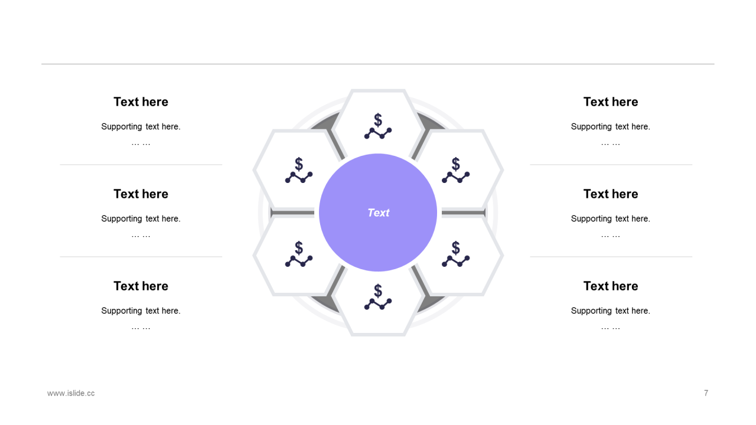Open the www.islide.cc footer link
The width and height of the screenshot is (756, 425).
(71, 393)
